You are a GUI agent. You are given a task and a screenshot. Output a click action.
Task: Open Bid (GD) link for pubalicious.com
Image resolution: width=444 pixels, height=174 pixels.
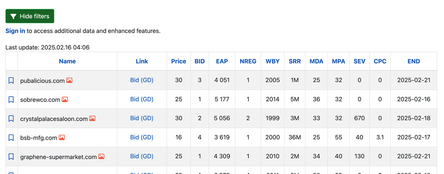pos(142,80)
